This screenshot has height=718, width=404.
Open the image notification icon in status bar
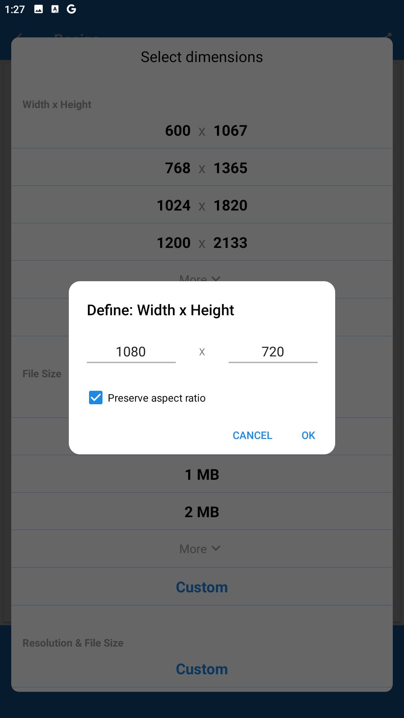pos(39,9)
